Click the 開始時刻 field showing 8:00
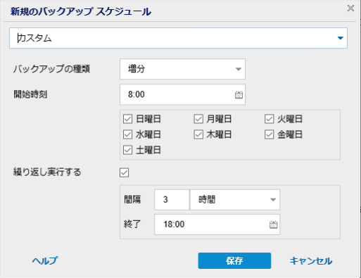This screenshot has width=361, height=278. tap(182, 94)
